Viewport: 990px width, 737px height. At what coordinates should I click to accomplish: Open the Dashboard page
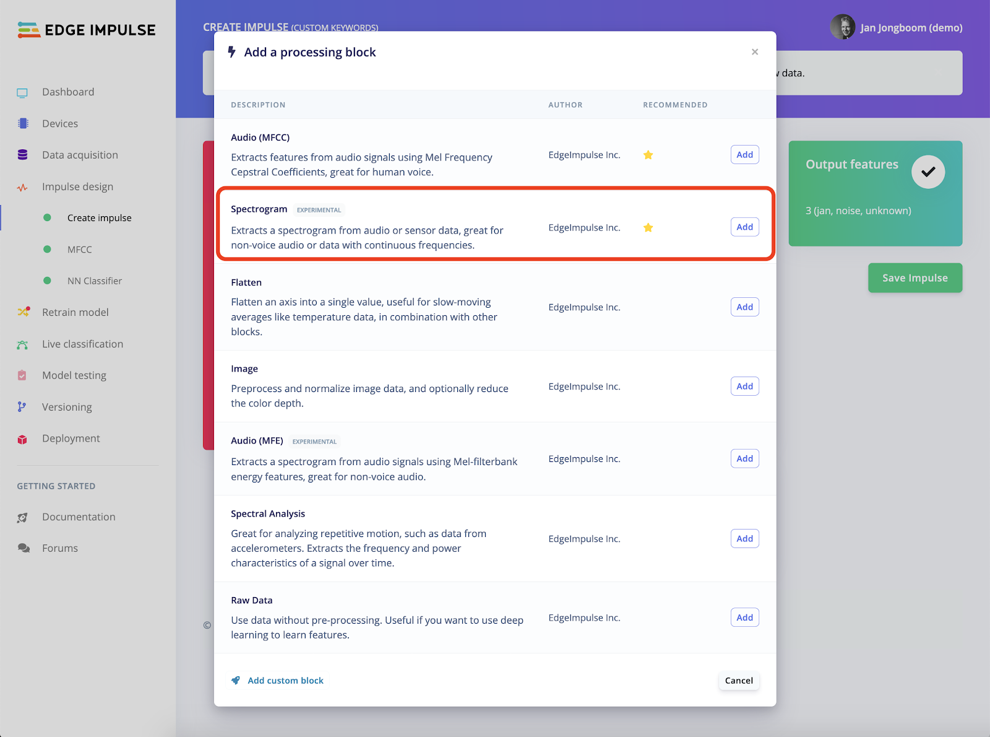[x=68, y=92]
